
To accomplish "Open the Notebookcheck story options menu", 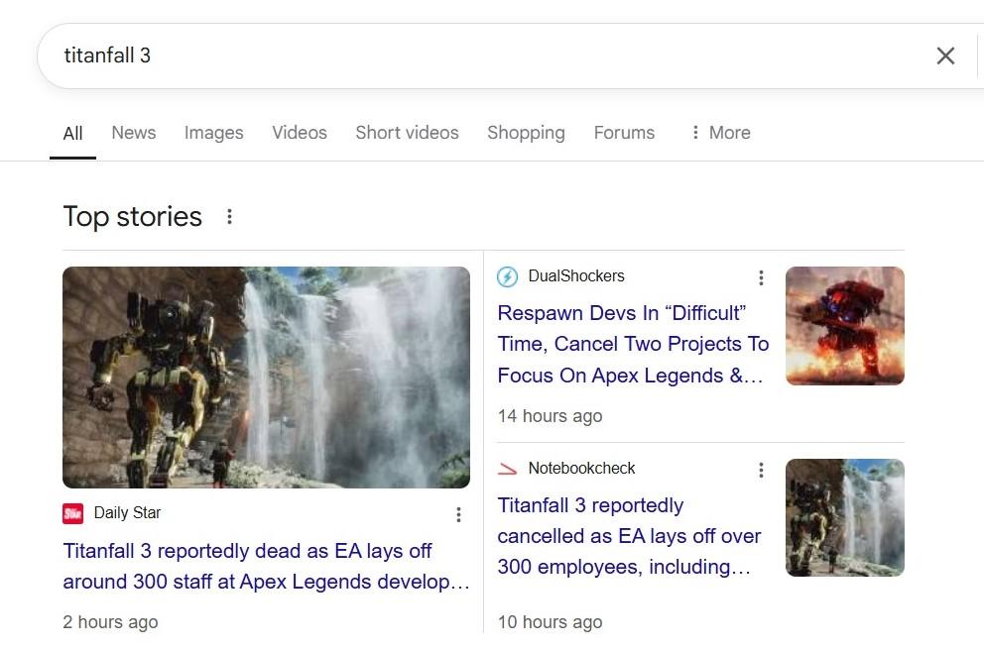I will pyautogui.click(x=761, y=471).
